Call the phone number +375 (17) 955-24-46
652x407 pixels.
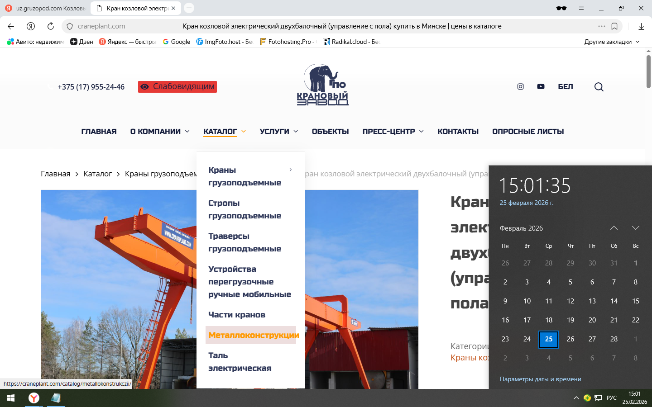(x=91, y=87)
